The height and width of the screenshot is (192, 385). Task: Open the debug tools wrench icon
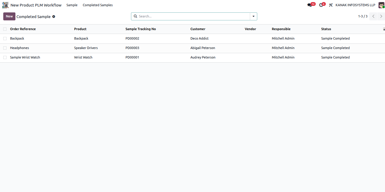coord(331,5)
